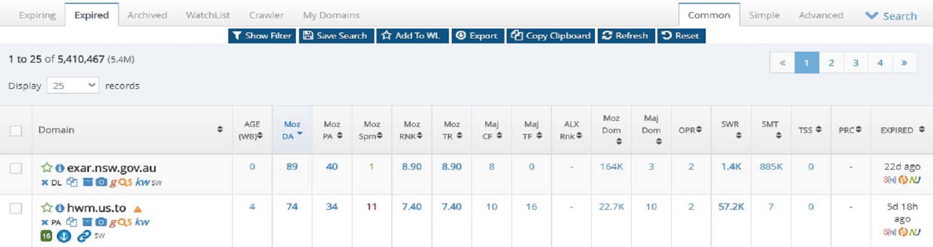Click the Show Filter button

(x=262, y=36)
